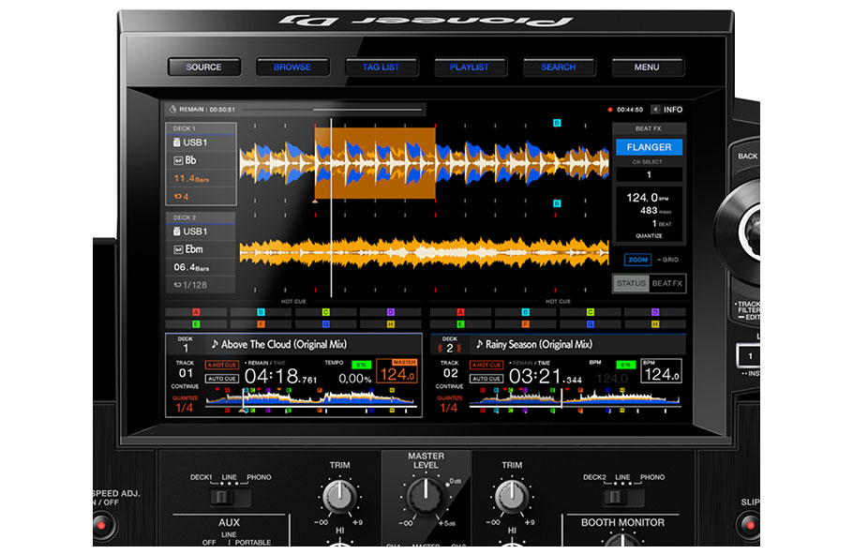Viewport: 853px width, 554px height.
Task: Select the BEAT FX tab beside STATUS
Action: [667, 283]
